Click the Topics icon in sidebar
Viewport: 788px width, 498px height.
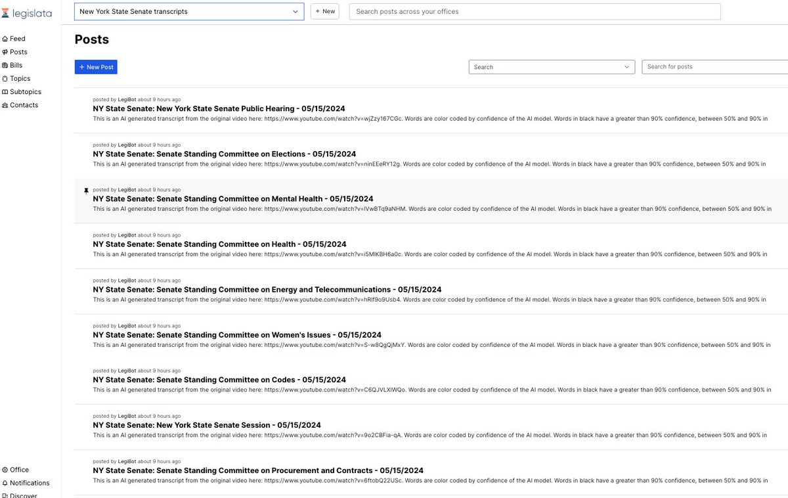click(x=5, y=78)
